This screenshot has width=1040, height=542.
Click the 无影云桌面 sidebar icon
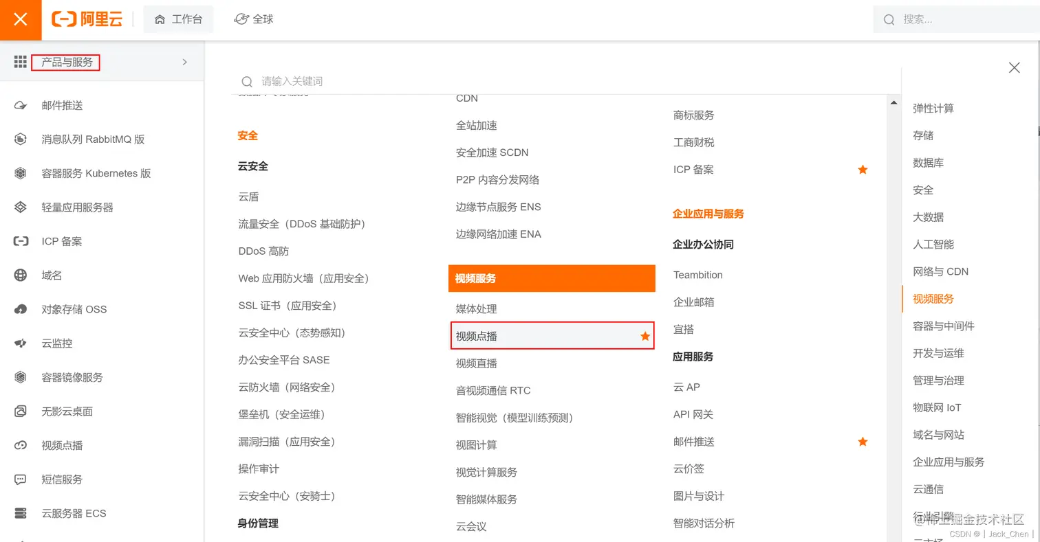[20, 411]
